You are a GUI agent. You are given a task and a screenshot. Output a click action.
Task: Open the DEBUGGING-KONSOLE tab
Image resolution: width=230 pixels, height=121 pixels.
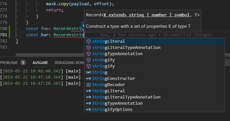[69, 63]
